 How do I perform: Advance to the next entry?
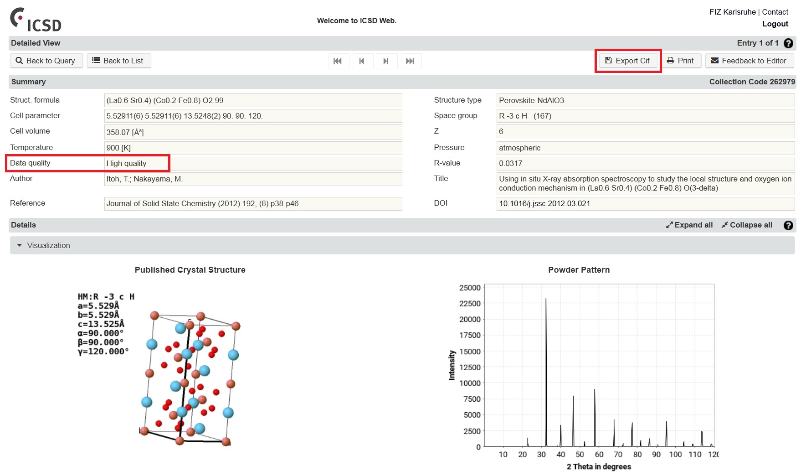click(387, 61)
